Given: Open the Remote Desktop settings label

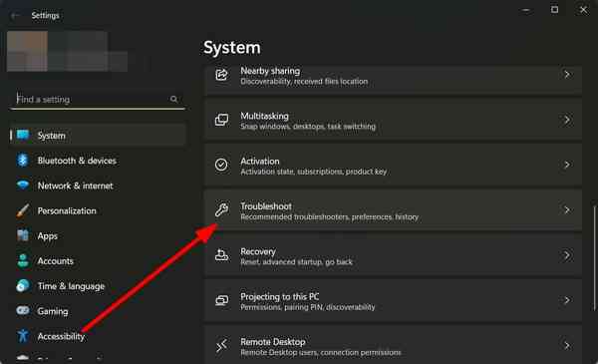Looking at the screenshot, I should 273,342.
